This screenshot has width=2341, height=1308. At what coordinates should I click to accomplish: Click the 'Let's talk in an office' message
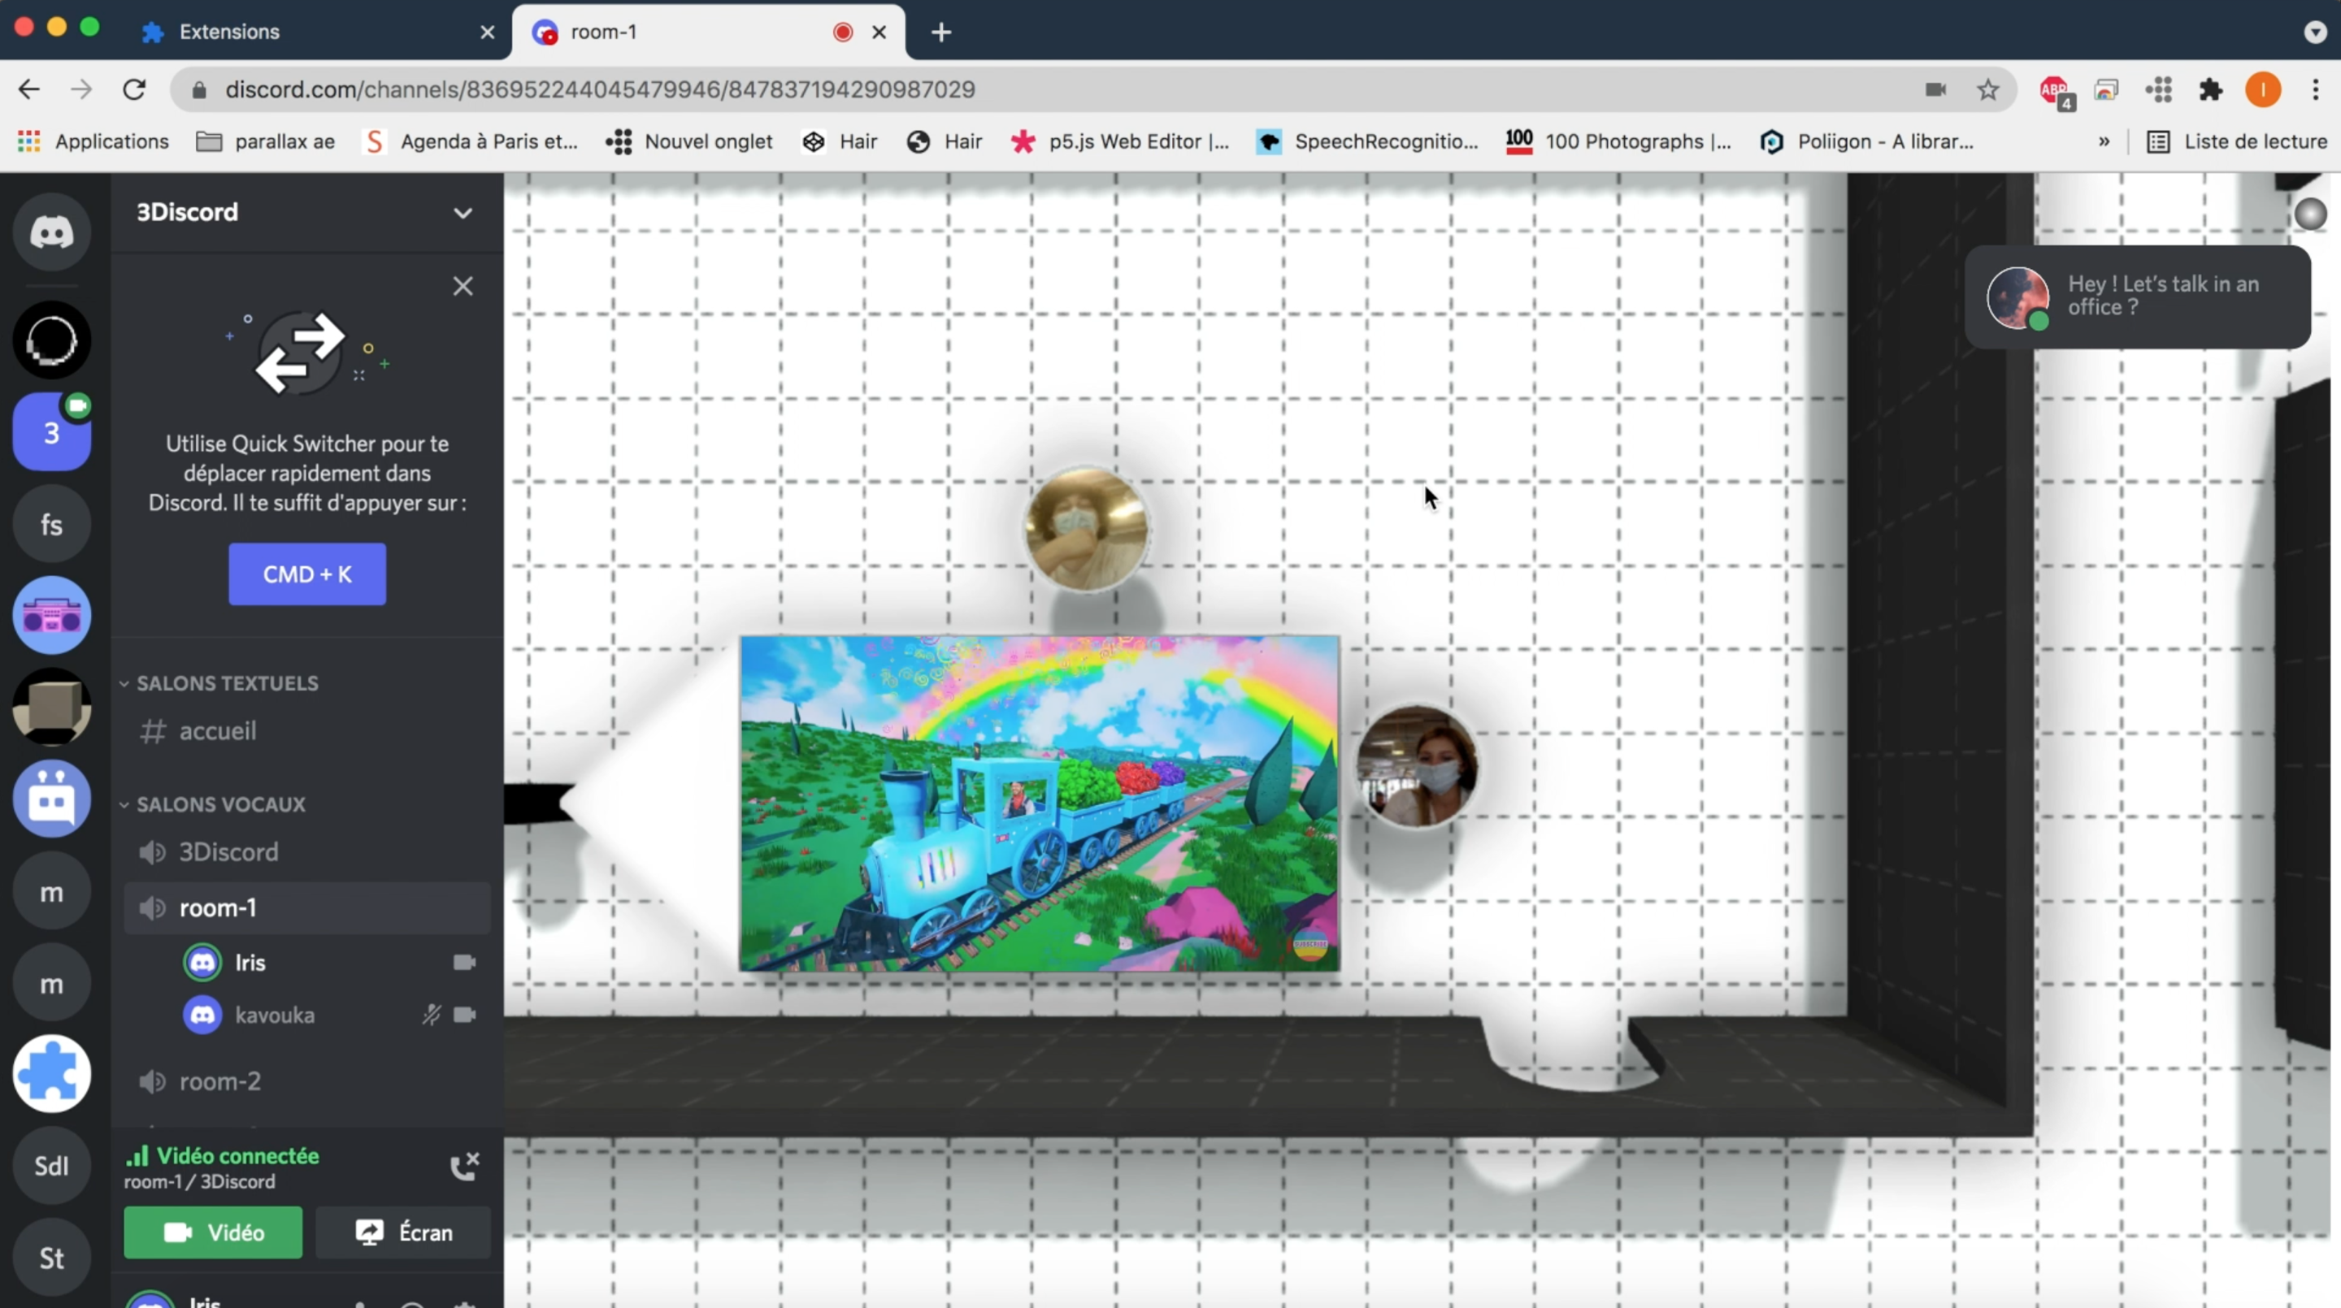point(2136,296)
